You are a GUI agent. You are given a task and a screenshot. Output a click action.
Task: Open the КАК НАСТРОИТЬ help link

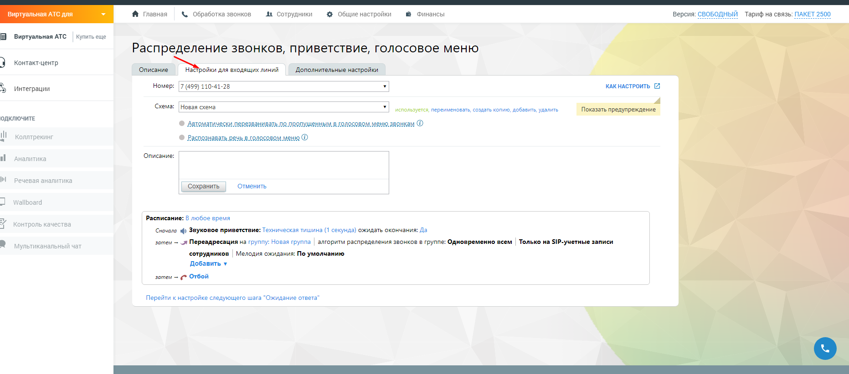628,86
